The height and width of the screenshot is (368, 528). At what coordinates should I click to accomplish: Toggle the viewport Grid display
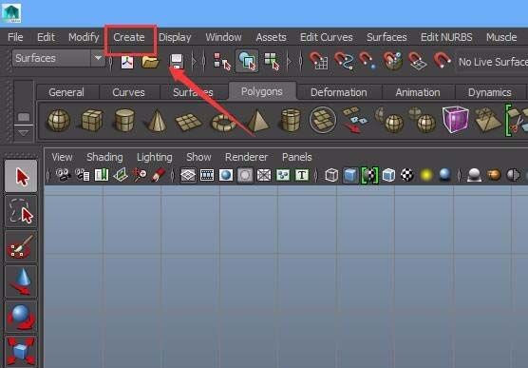(x=188, y=175)
